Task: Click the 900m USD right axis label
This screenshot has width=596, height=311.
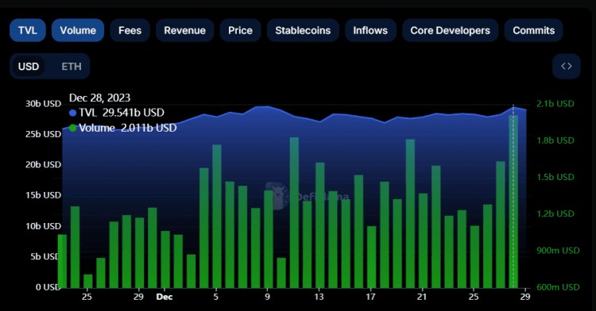Action: [x=558, y=251]
